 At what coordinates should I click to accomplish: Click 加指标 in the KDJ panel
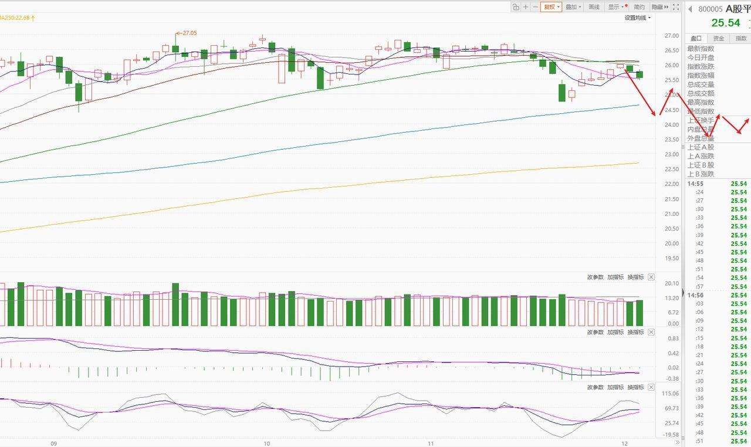tap(615, 387)
